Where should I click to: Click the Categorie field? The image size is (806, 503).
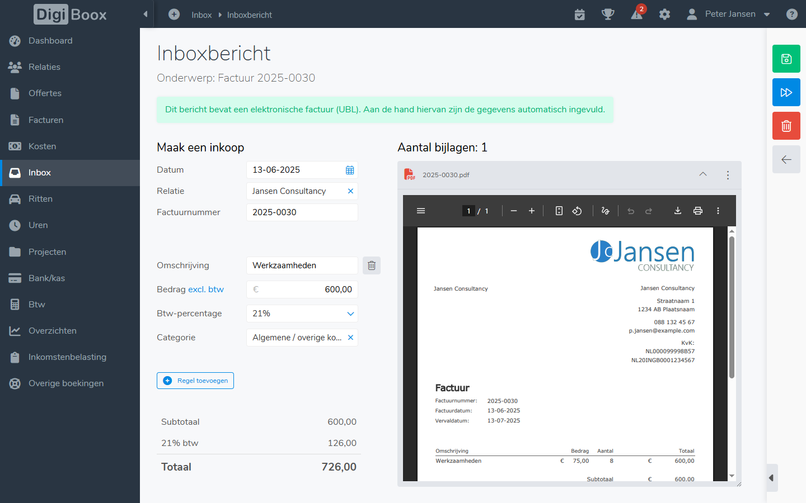click(302, 338)
